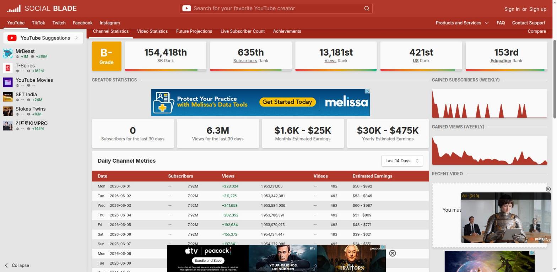Select the YouTube platform tab
Image resolution: width=557 pixels, height=272 pixels.
point(16,23)
